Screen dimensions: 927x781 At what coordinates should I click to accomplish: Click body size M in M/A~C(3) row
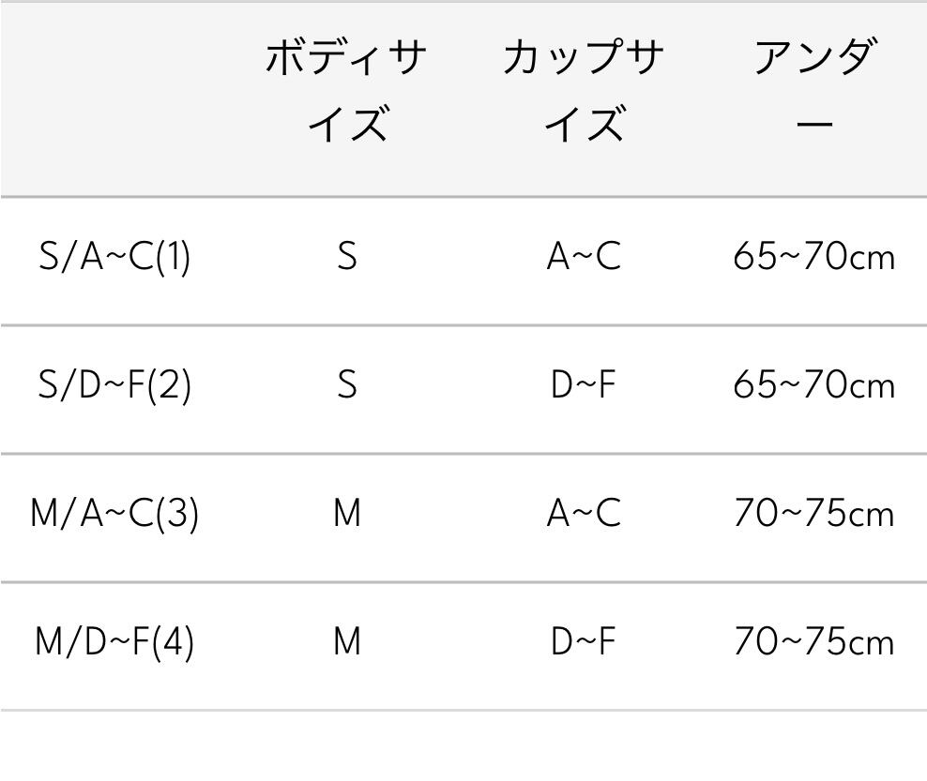click(x=347, y=514)
